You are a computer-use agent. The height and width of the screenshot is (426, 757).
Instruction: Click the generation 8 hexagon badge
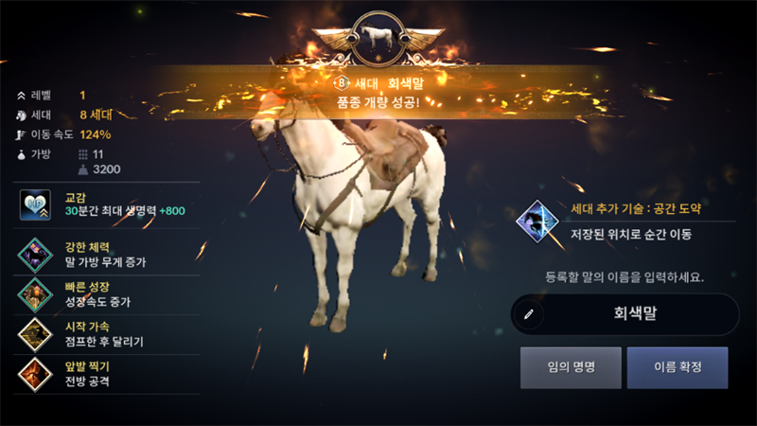342,83
